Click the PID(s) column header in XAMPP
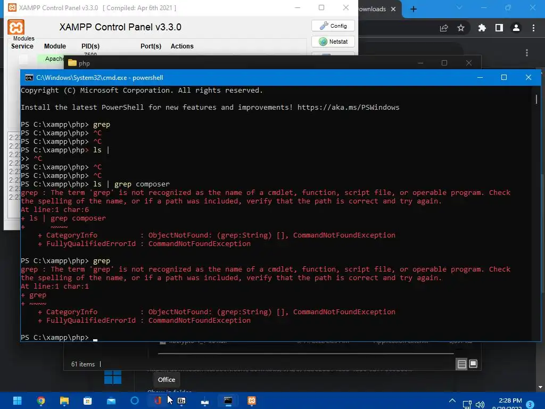 tap(90, 46)
